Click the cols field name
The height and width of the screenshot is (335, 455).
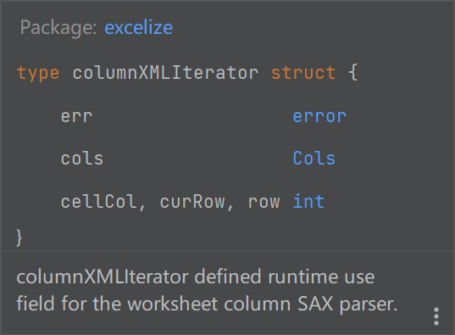82,159
